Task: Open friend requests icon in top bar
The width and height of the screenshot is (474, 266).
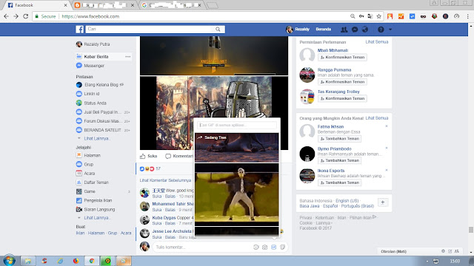Action: [x=344, y=30]
